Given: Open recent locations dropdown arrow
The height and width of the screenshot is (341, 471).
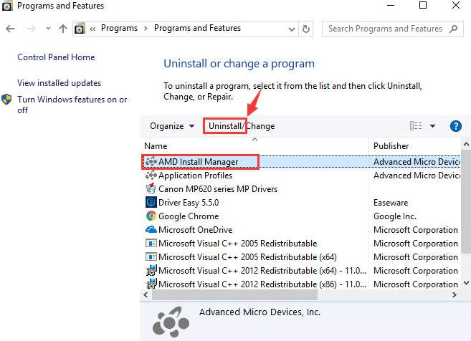Looking at the screenshot, I should 48,29.
